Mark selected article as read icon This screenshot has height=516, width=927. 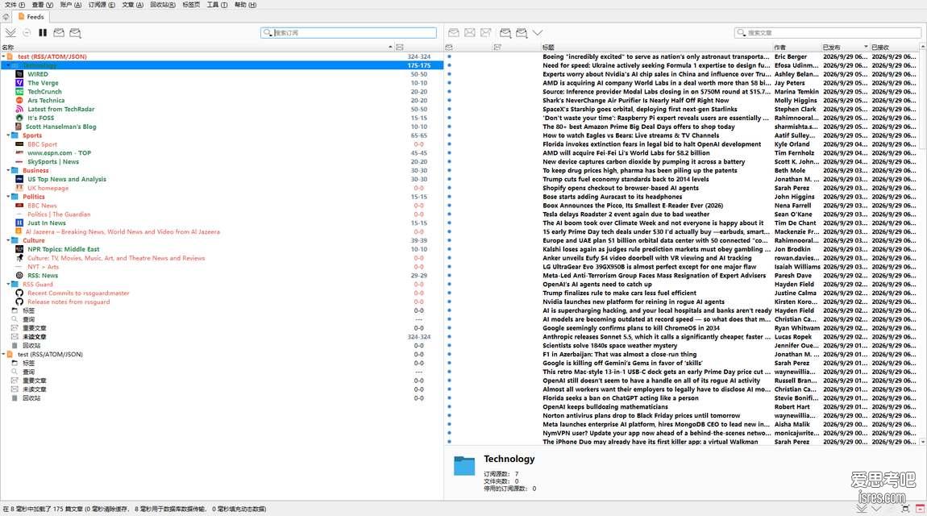pyautogui.click(x=454, y=32)
